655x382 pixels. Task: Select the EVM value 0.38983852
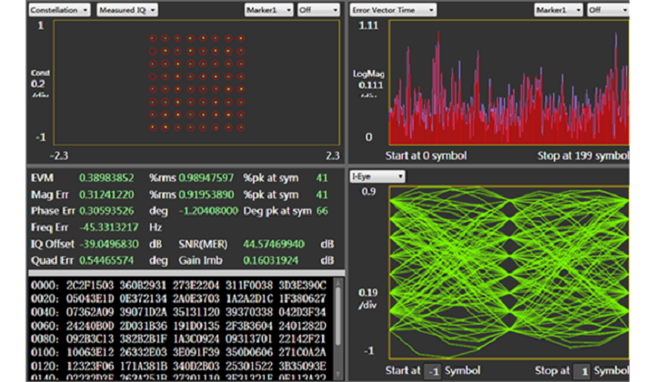106,177
